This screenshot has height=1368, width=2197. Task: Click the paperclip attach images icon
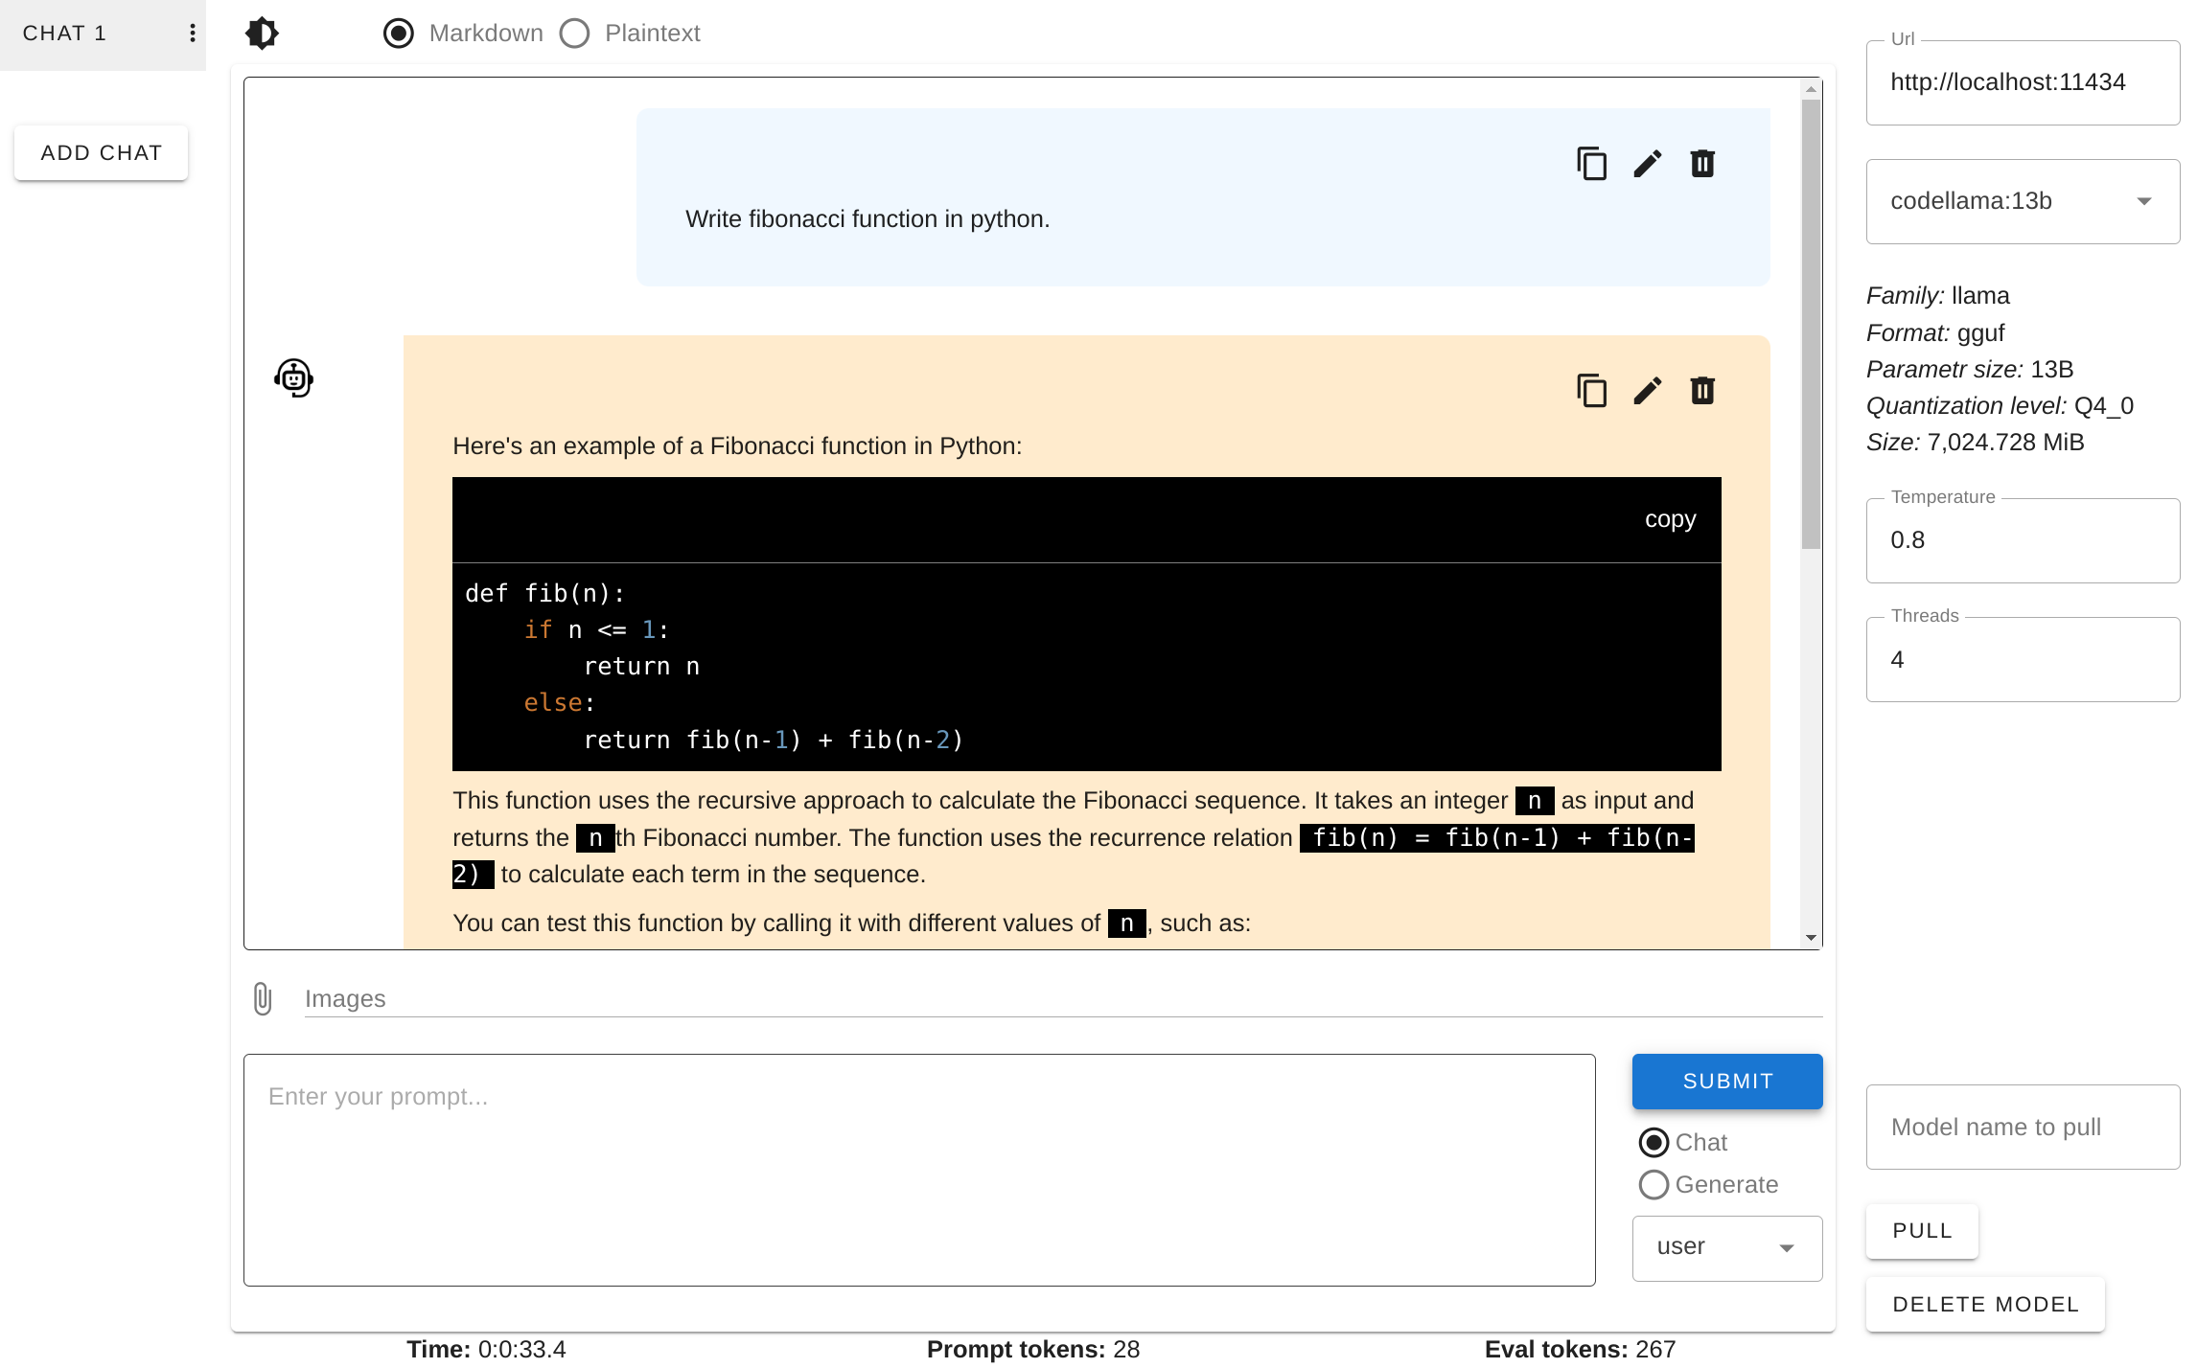point(263,998)
